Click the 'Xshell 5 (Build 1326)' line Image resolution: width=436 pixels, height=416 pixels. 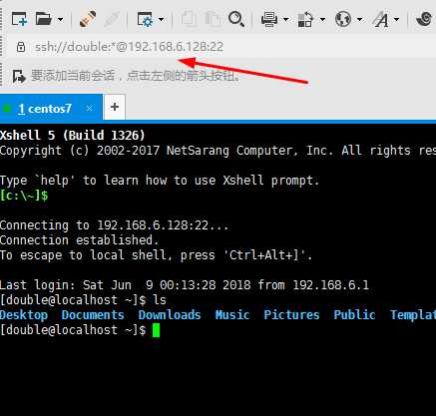click(73, 136)
